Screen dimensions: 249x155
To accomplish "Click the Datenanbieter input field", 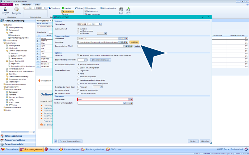I will [103, 99].
